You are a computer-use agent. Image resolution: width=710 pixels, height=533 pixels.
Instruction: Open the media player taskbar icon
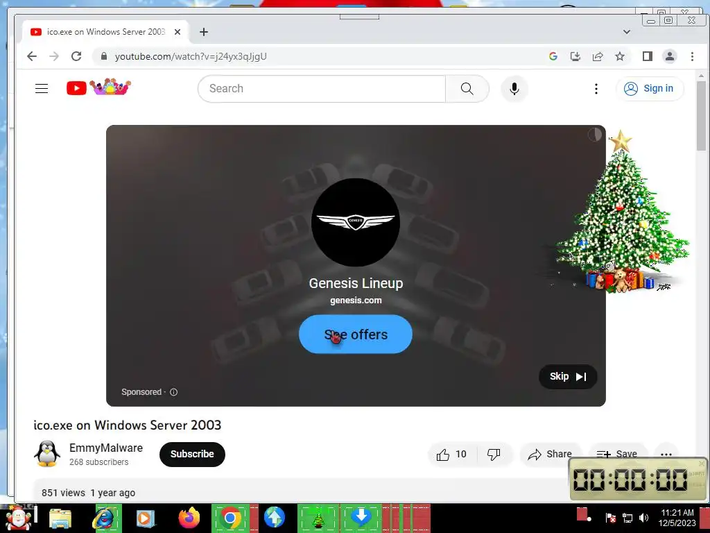tap(146, 518)
